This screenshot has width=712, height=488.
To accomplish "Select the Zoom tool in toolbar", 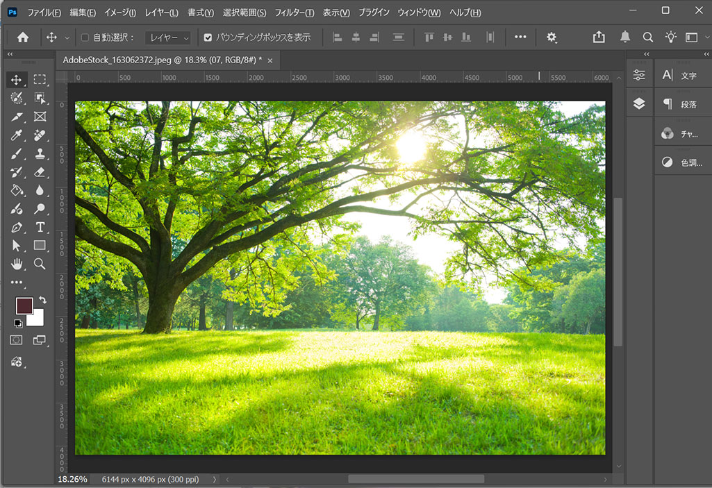I will (x=40, y=264).
